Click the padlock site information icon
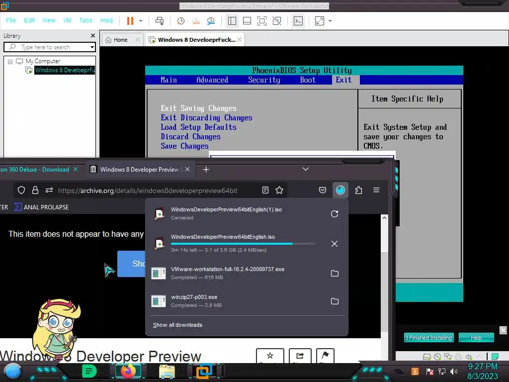Image resolution: width=509 pixels, height=382 pixels. [x=35, y=190]
